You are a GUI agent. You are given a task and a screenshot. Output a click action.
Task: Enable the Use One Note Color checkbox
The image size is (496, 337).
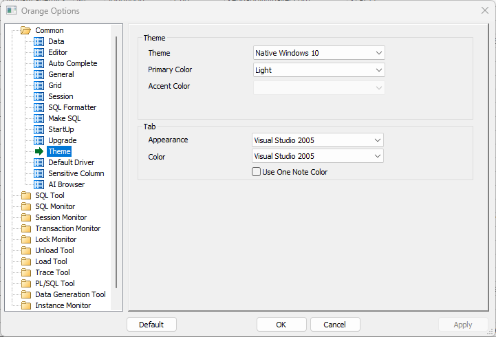257,172
